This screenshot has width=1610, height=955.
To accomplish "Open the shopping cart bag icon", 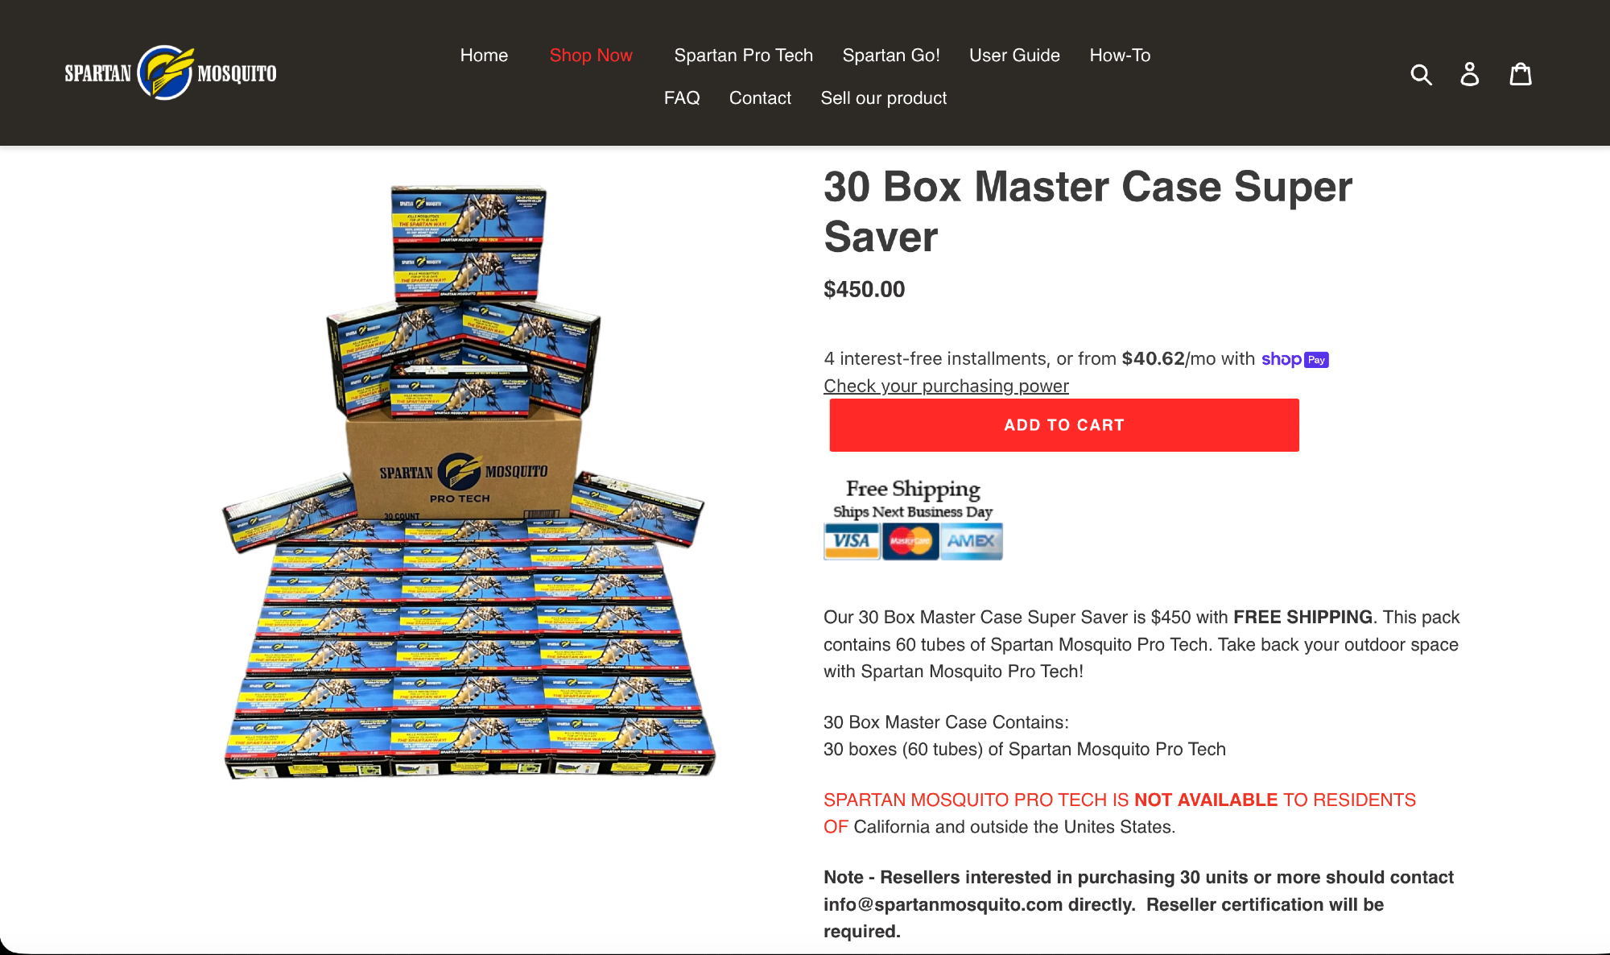I will [1521, 73].
